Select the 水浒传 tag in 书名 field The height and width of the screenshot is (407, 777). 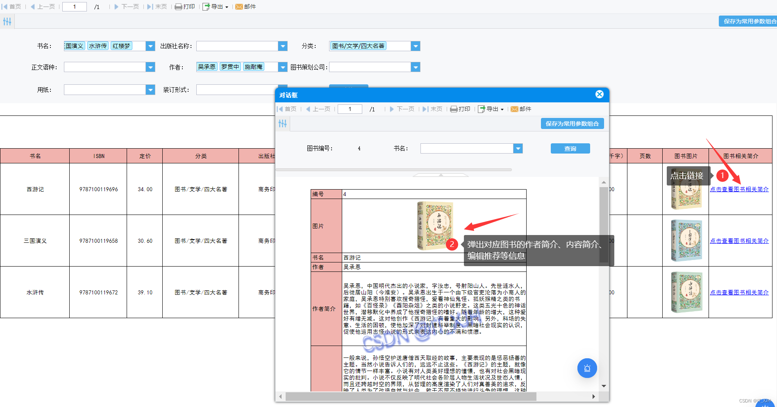coord(98,46)
